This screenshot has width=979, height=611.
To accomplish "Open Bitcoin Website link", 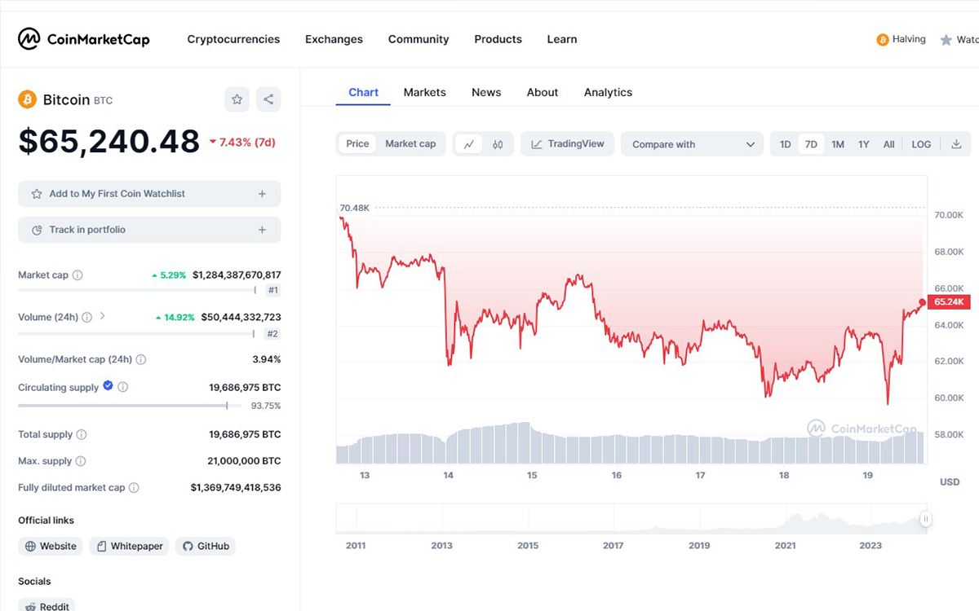I will [51, 546].
